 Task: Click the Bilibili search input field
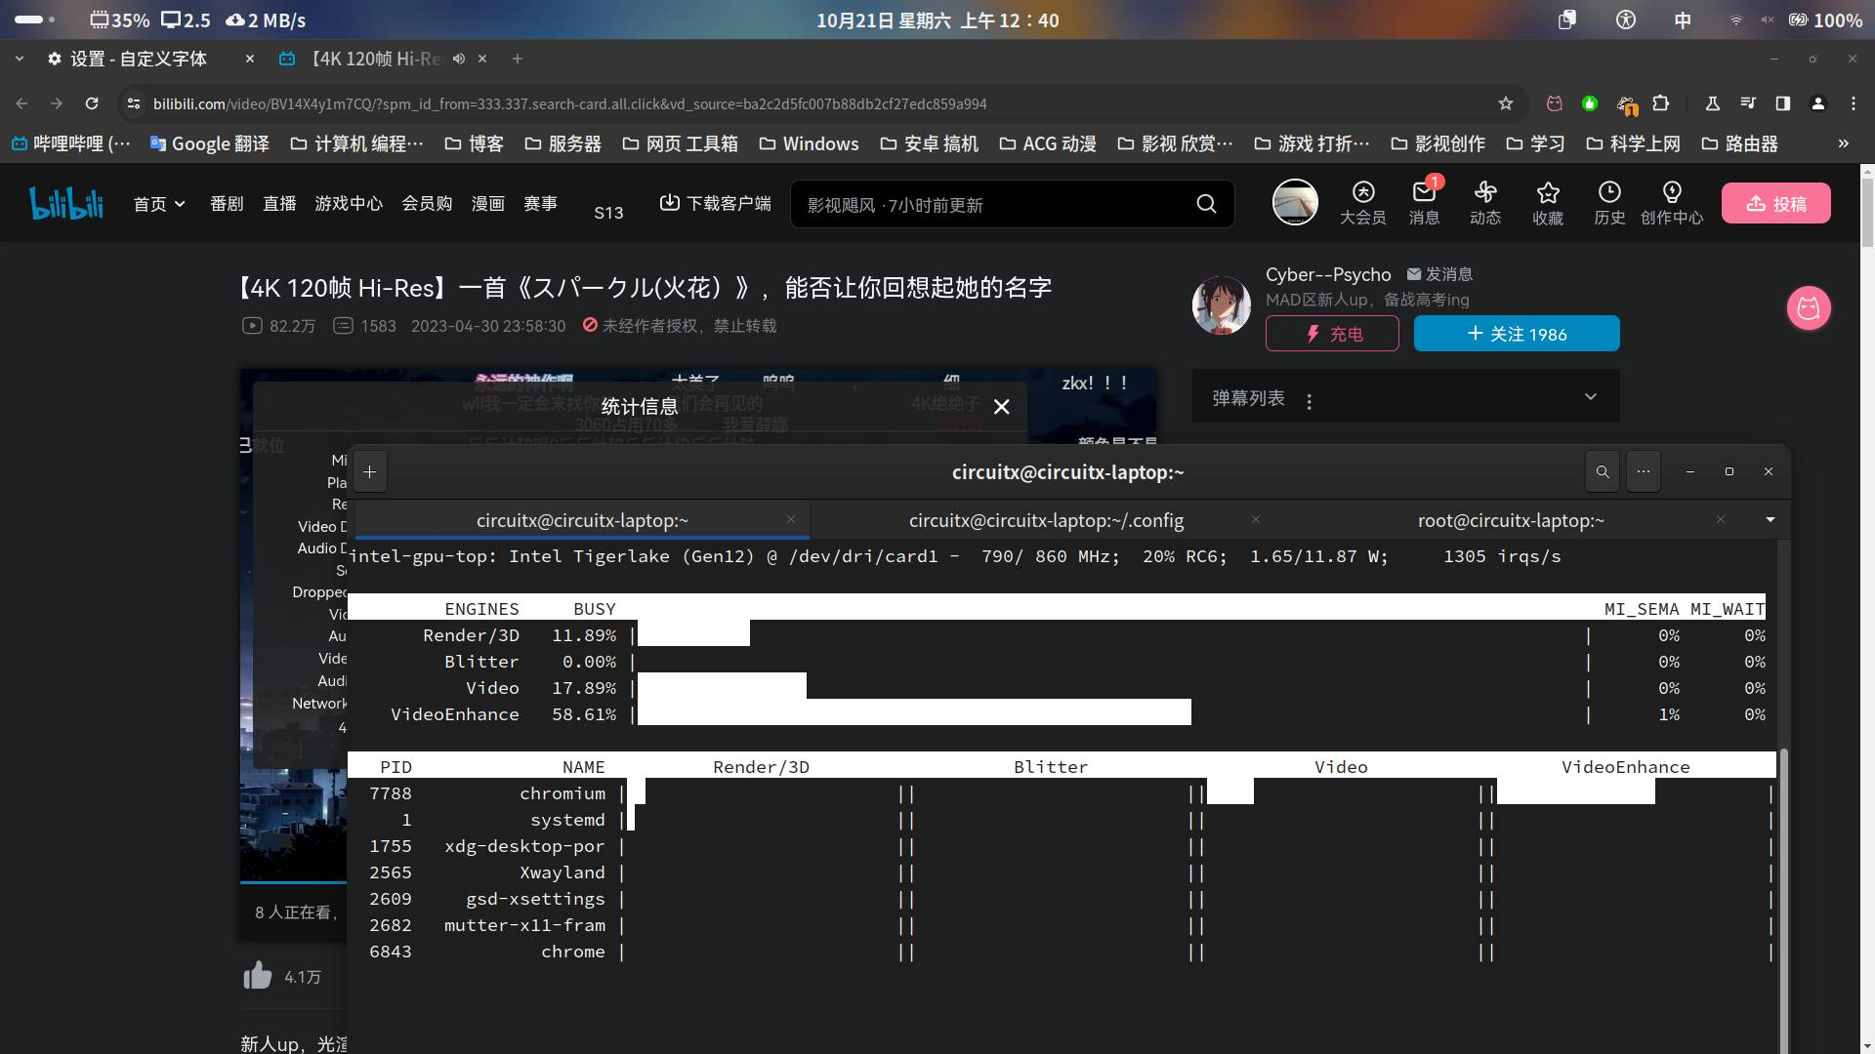point(986,205)
